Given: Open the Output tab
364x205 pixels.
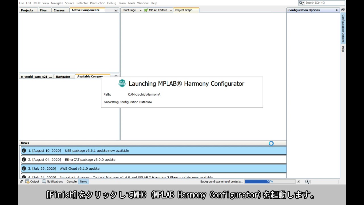Looking at the screenshot, I should click(x=32, y=182).
